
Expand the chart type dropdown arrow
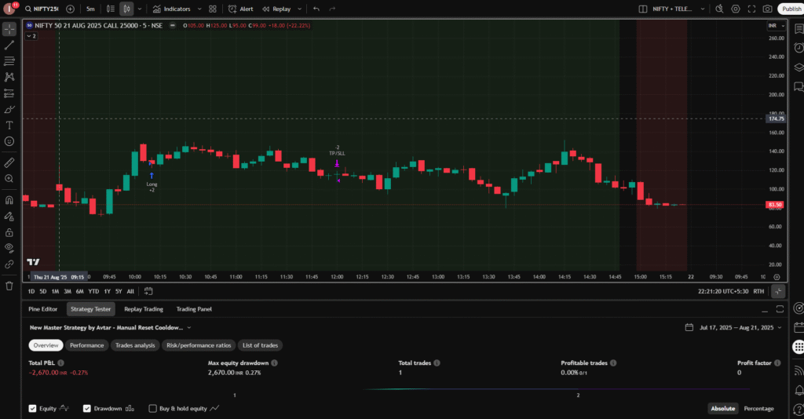(140, 9)
